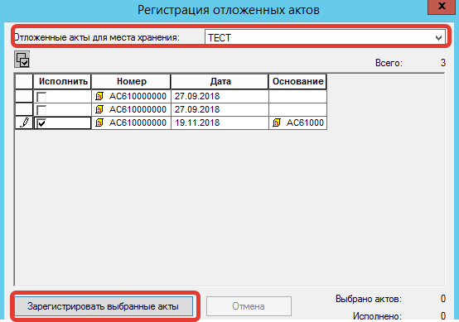This screenshot has height=322, width=459.
Task: Click Зарегистрировать выбранные акты button
Action: click(x=104, y=306)
